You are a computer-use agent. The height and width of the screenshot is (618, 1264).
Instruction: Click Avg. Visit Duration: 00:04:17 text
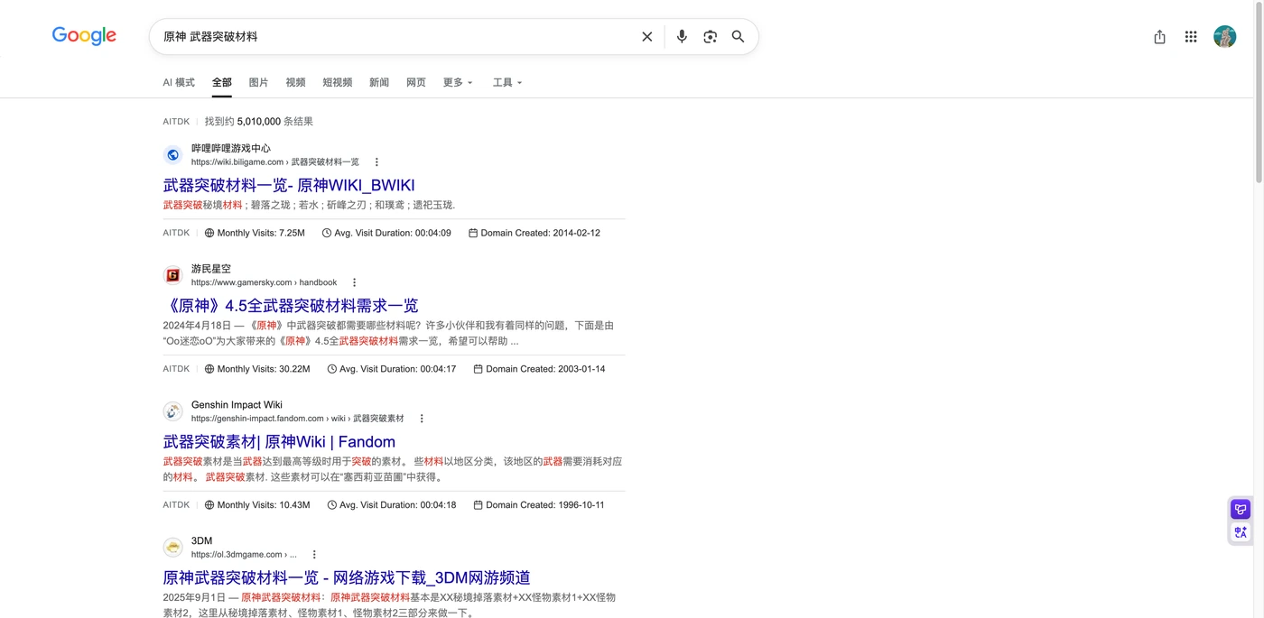(x=398, y=369)
